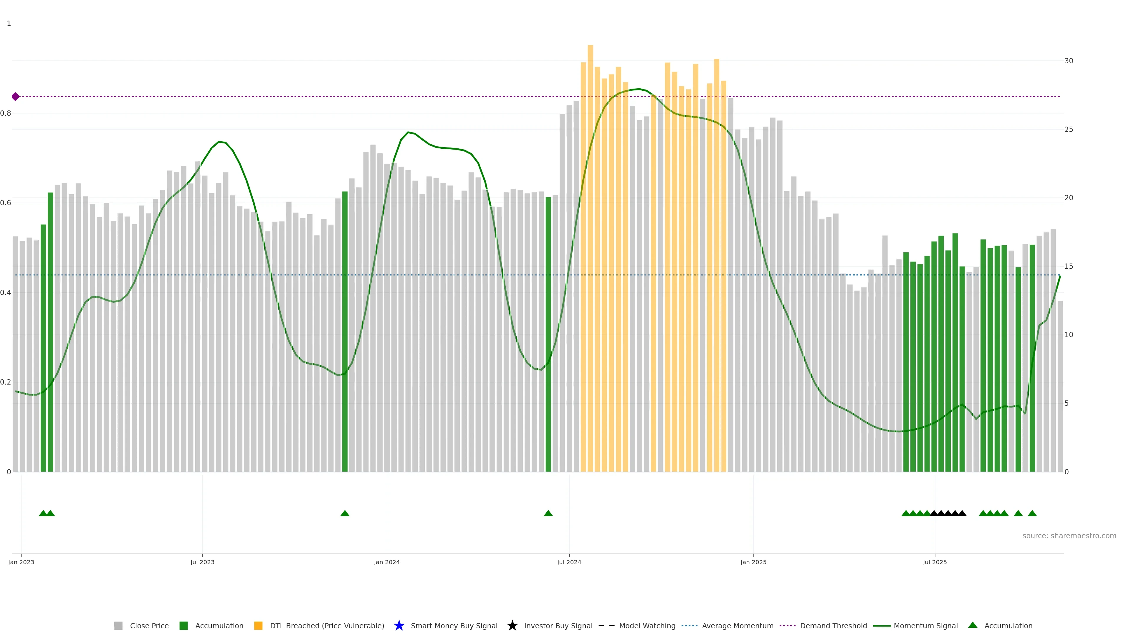This screenshot has height=636, width=1131.
Task: Click the Jul 2024 x-axis label
Action: pyautogui.click(x=569, y=562)
